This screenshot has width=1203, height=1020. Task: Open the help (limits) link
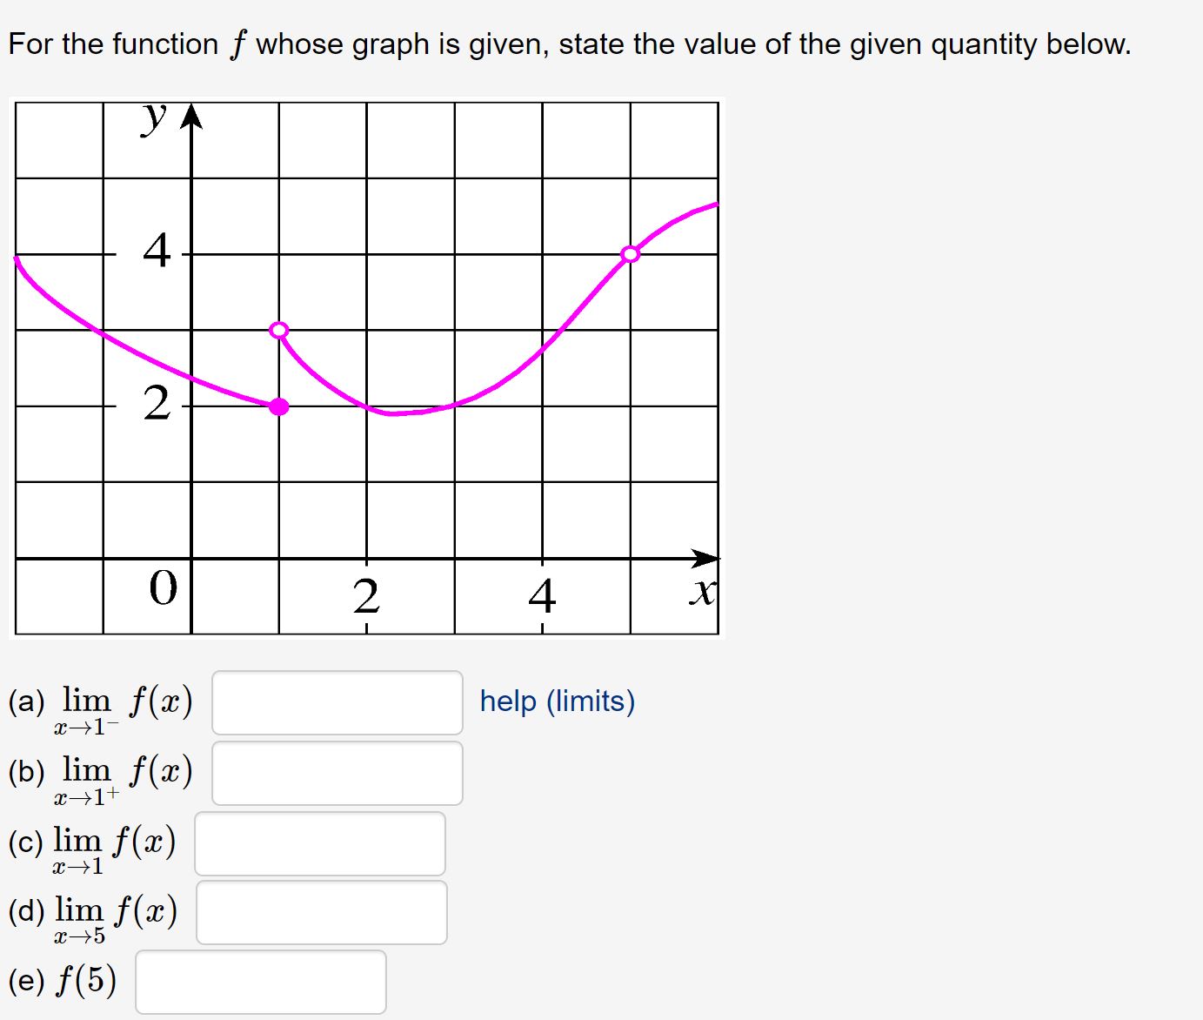(557, 701)
